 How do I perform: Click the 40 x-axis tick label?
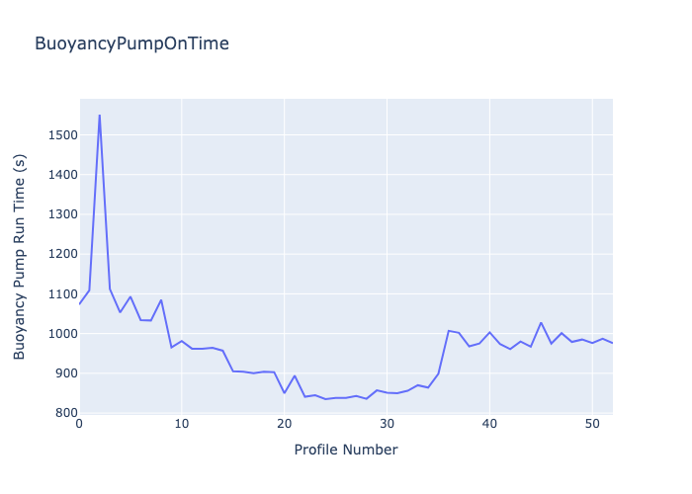pyautogui.click(x=490, y=424)
